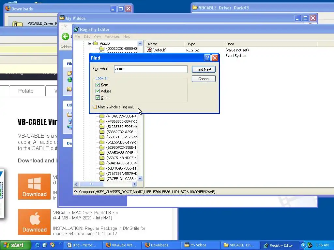This screenshot has width=334, height=250.
Task: Select key {6d8ff8e0-730d-11 in tree
Action: click(122, 168)
